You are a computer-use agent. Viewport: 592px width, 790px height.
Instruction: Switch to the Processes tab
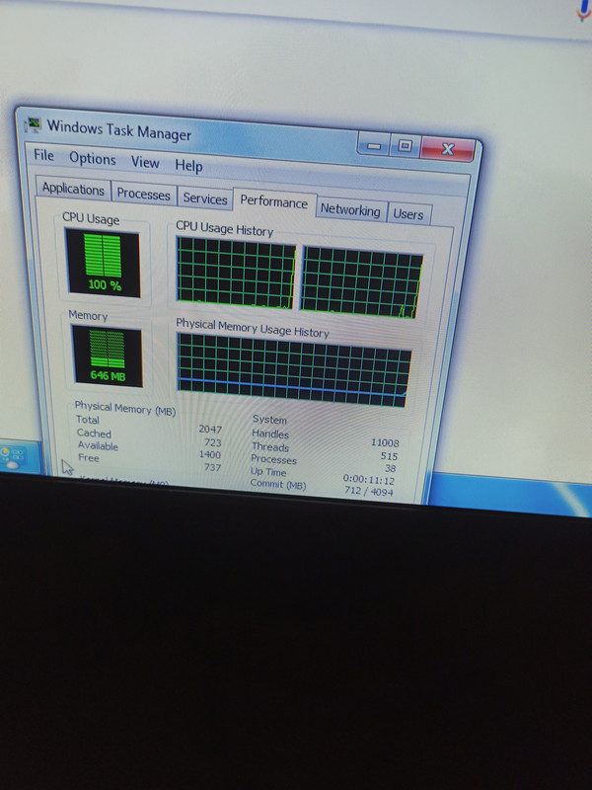tap(143, 194)
